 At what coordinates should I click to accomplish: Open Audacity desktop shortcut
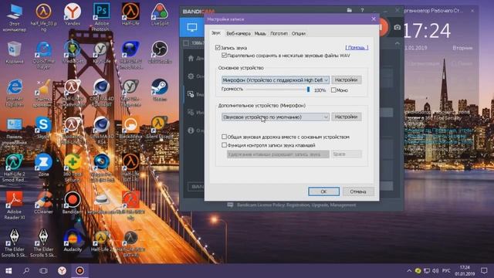pos(73,240)
